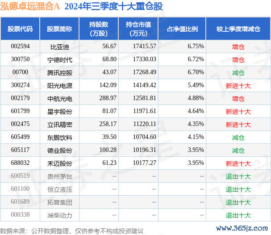Image resolution: width=271 pixels, height=235 pixels.
Task: Click stock code 600519
Action: [x=20, y=176]
